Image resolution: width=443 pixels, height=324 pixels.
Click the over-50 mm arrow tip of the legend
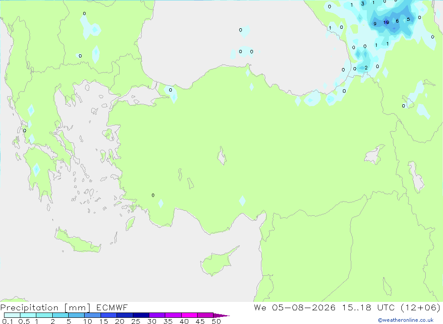pyautogui.click(x=222, y=316)
